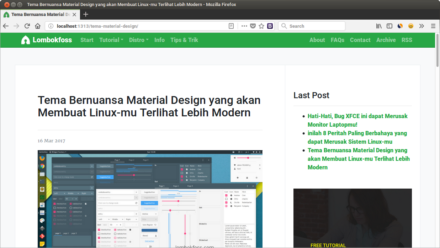The height and width of the screenshot is (248, 440).
Task: Open the Firefox hamburger menu
Action: 433,26
